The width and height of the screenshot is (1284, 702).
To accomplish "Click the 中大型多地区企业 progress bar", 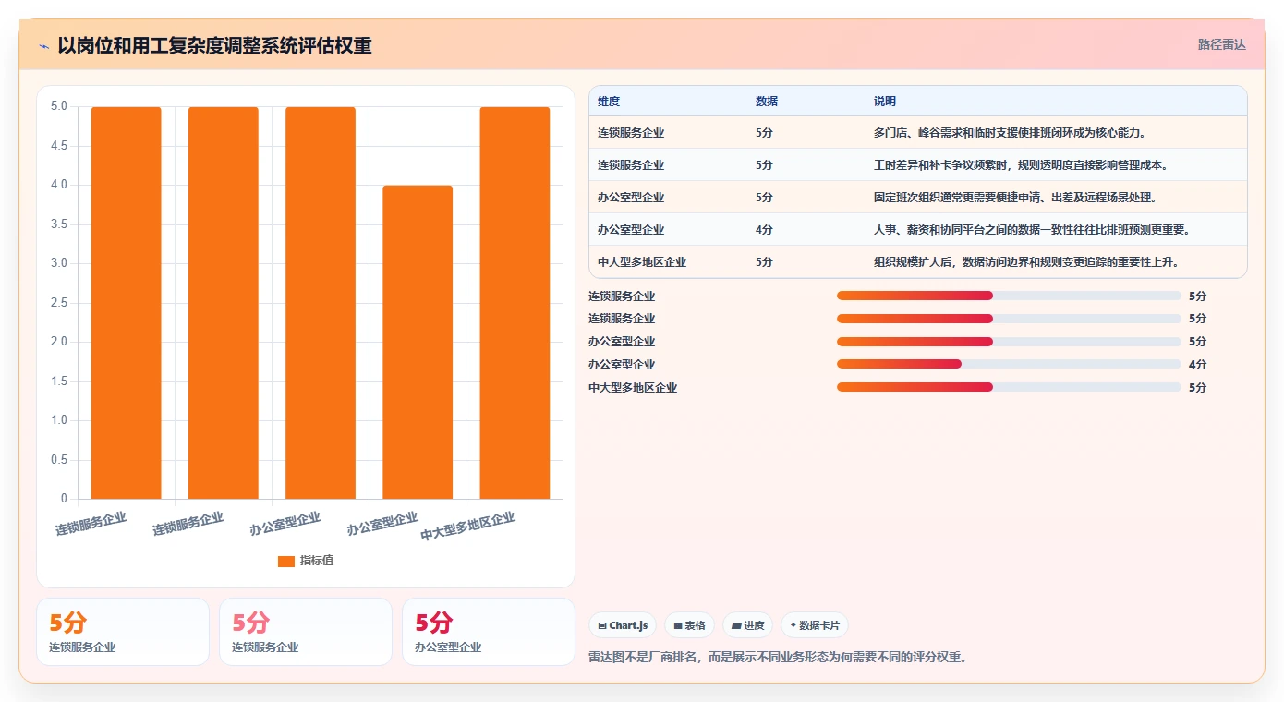I will (x=1009, y=387).
